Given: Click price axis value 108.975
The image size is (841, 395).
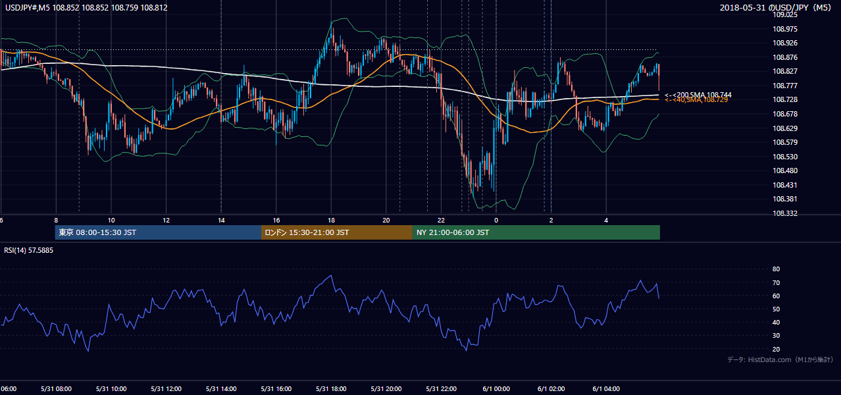Looking at the screenshot, I should coord(786,29).
